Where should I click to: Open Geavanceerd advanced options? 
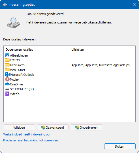coord(53,128)
